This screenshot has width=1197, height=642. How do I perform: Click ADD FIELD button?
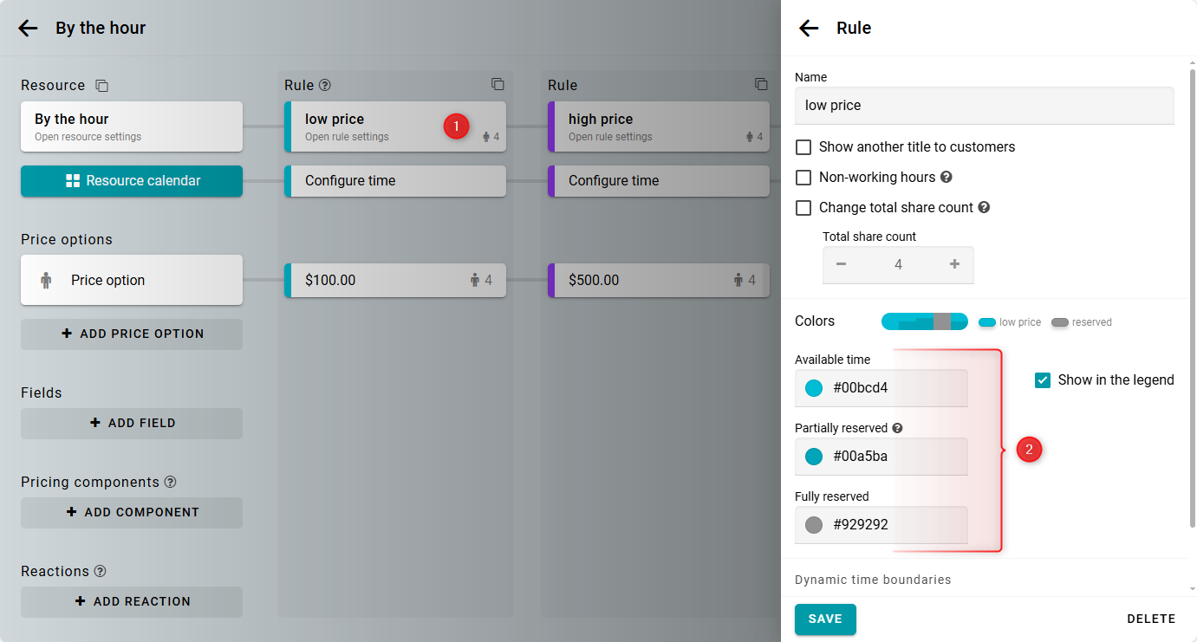tap(132, 423)
